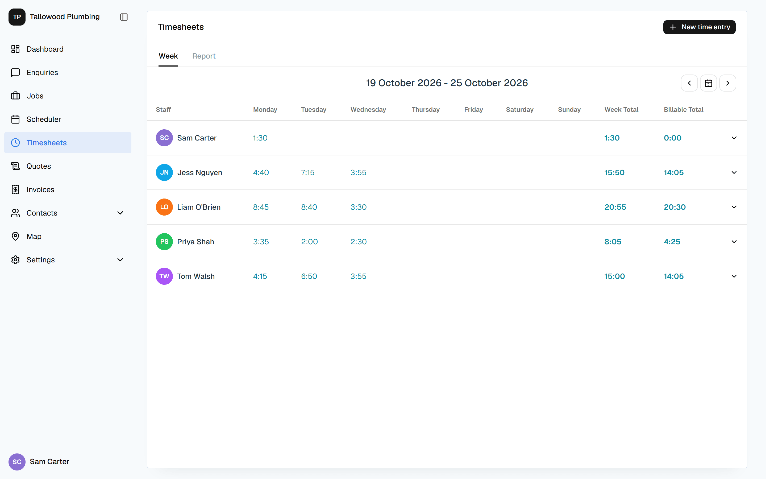Image resolution: width=766 pixels, height=479 pixels.
Task: Open the week calendar date picker
Action: [x=708, y=83]
